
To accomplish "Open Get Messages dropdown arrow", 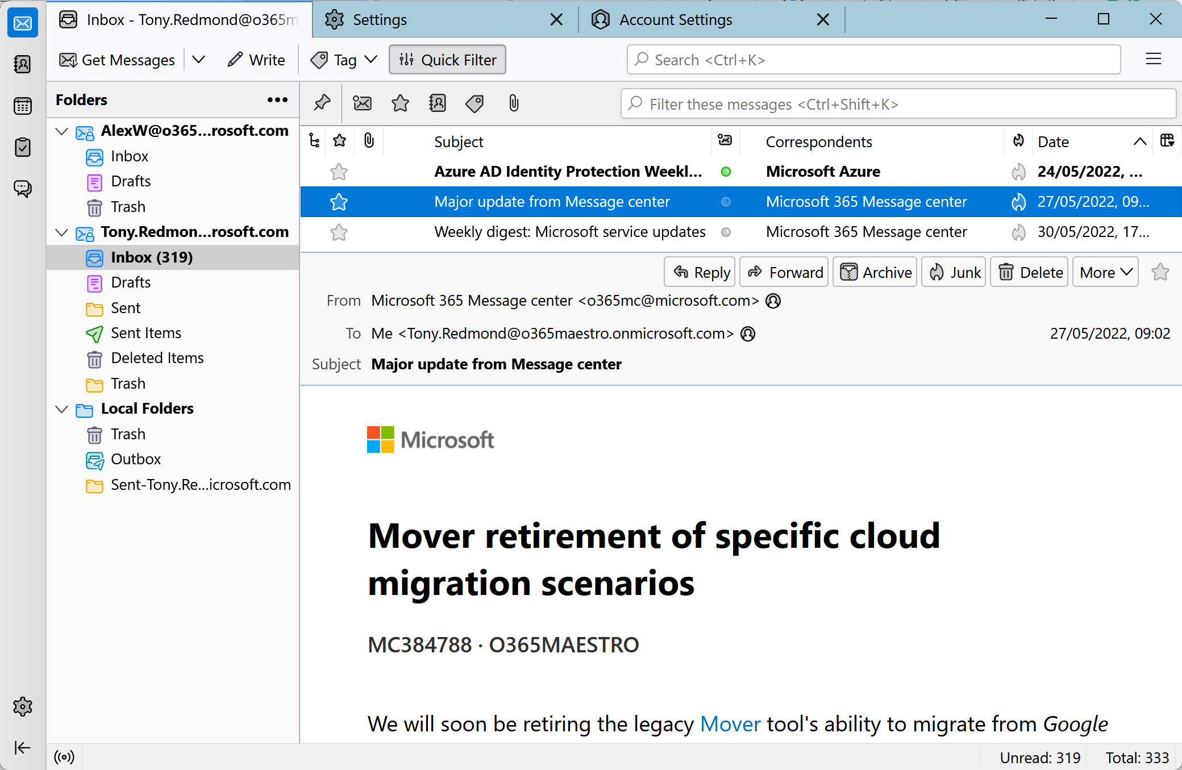I will (198, 60).
